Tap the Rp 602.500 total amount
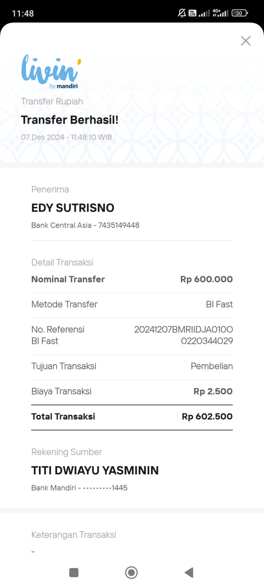 (x=207, y=416)
